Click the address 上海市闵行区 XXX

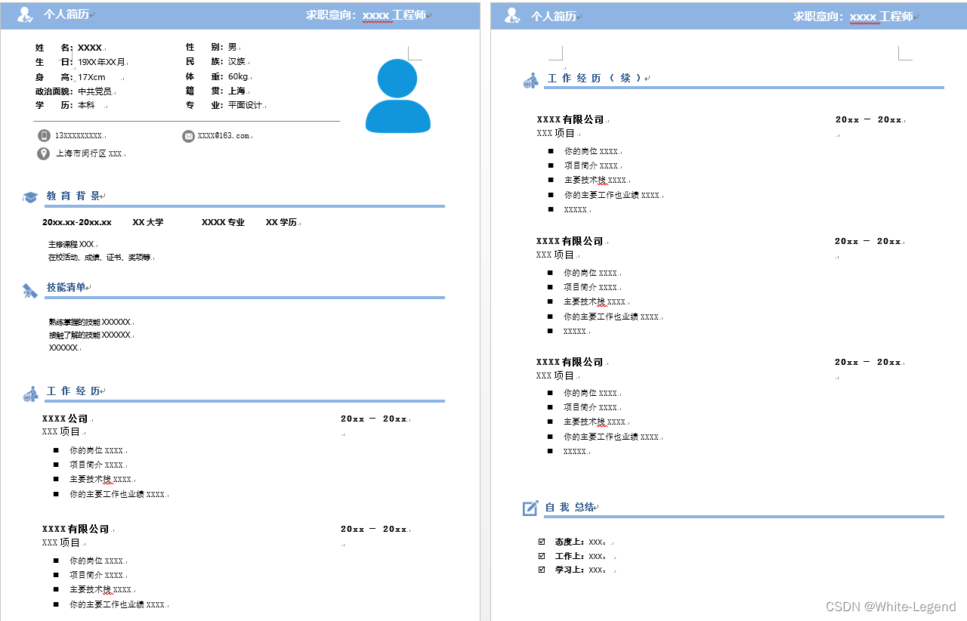[89, 153]
